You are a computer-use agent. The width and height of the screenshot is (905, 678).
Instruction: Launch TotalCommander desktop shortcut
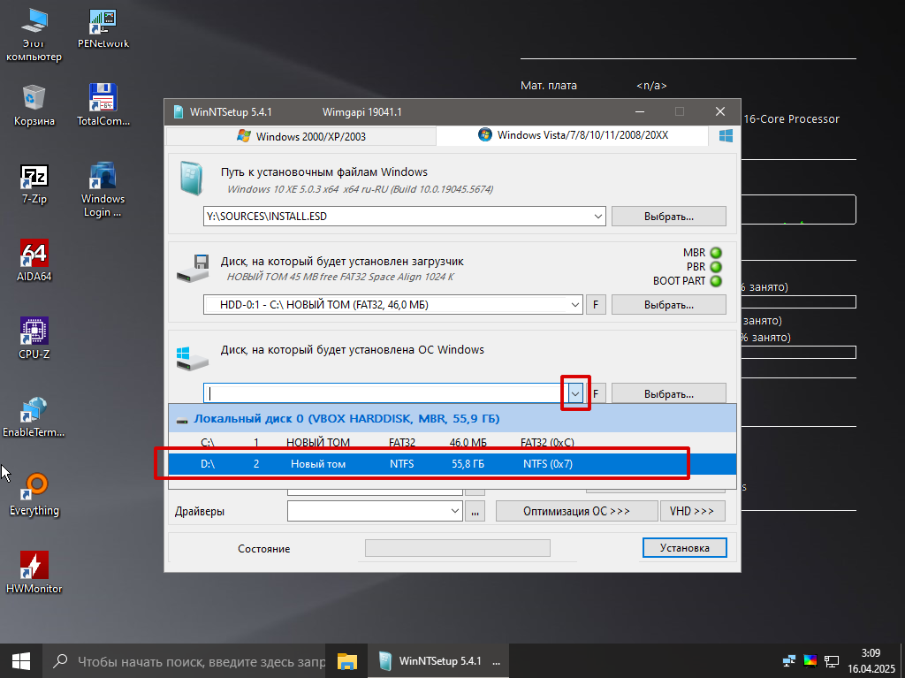pos(103,106)
